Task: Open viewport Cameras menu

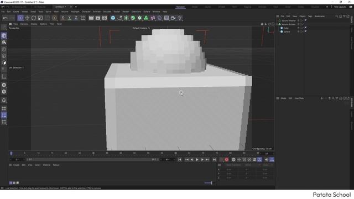Action: pyautogui.click(x=24, y=24)
